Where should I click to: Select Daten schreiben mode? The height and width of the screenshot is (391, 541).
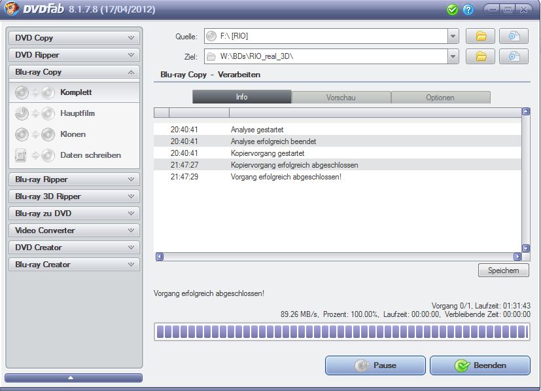pyautogui.click(x=74, y=155)
